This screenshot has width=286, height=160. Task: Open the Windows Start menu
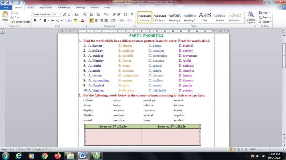point(6,156)
